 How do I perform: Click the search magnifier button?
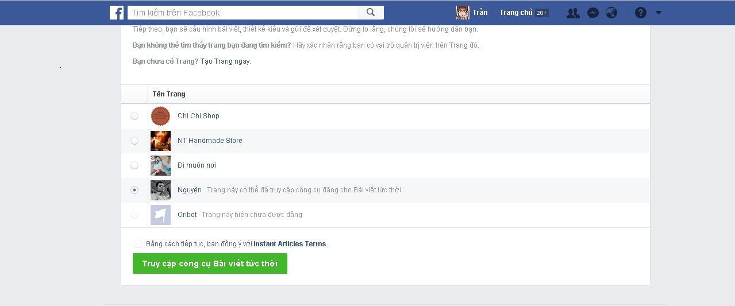coord(371,13)
